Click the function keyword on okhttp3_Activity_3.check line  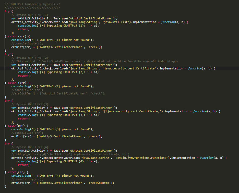(x=200, y=112)
